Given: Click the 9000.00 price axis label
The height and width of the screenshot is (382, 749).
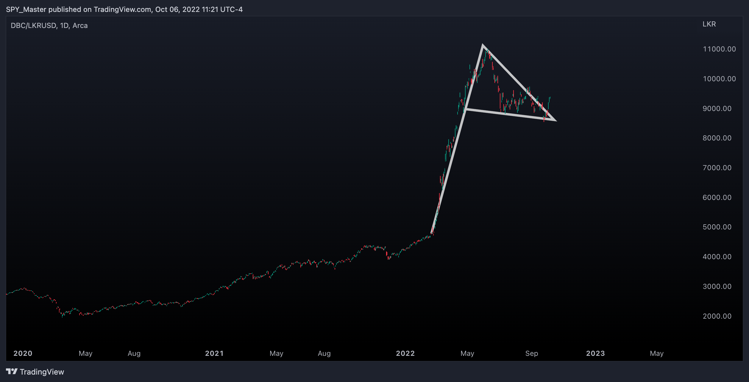Looking at the screenshot, I should pos(717,109).
